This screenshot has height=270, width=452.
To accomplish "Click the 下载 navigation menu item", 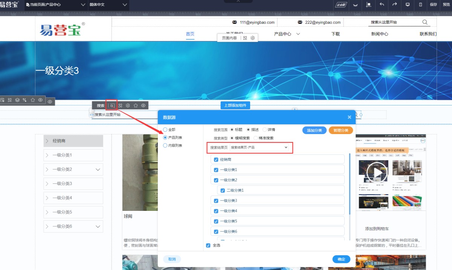I will tap(335, 34).
